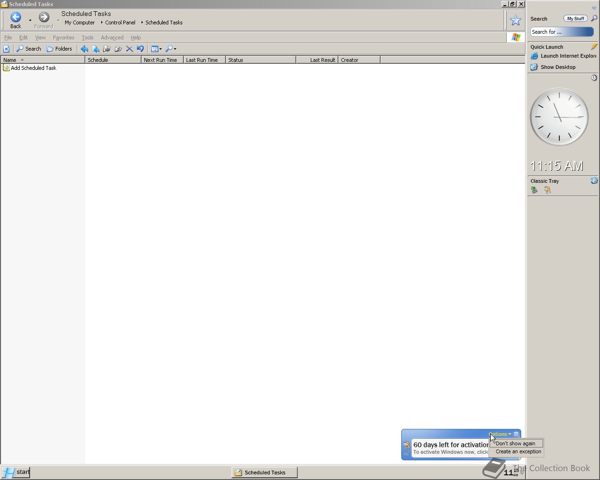Click the notification square close button
Screen dimensions: 600x480
(x=516, y=434)
